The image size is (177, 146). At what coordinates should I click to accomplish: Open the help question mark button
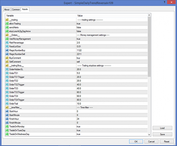pos(164,2)
